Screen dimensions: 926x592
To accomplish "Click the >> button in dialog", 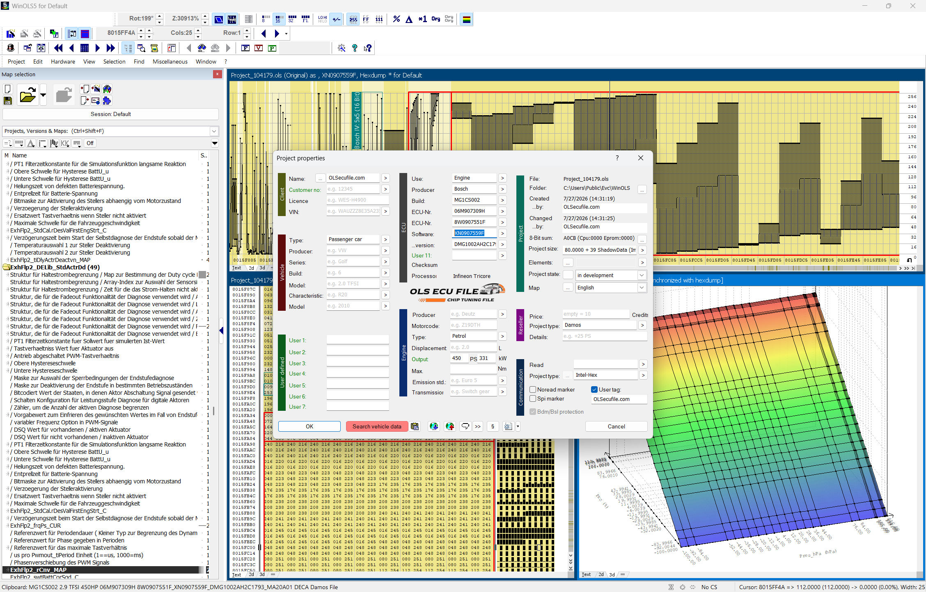I will pyautogui.click(x=478, y=426).
